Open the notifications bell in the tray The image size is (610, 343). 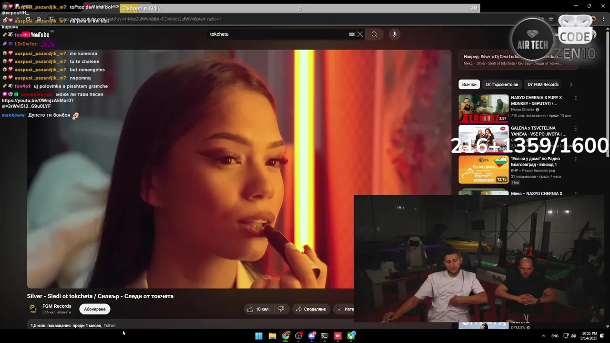(602, 336)
